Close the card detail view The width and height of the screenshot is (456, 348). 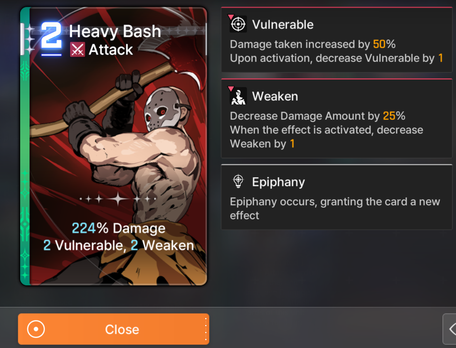(114, 329)
